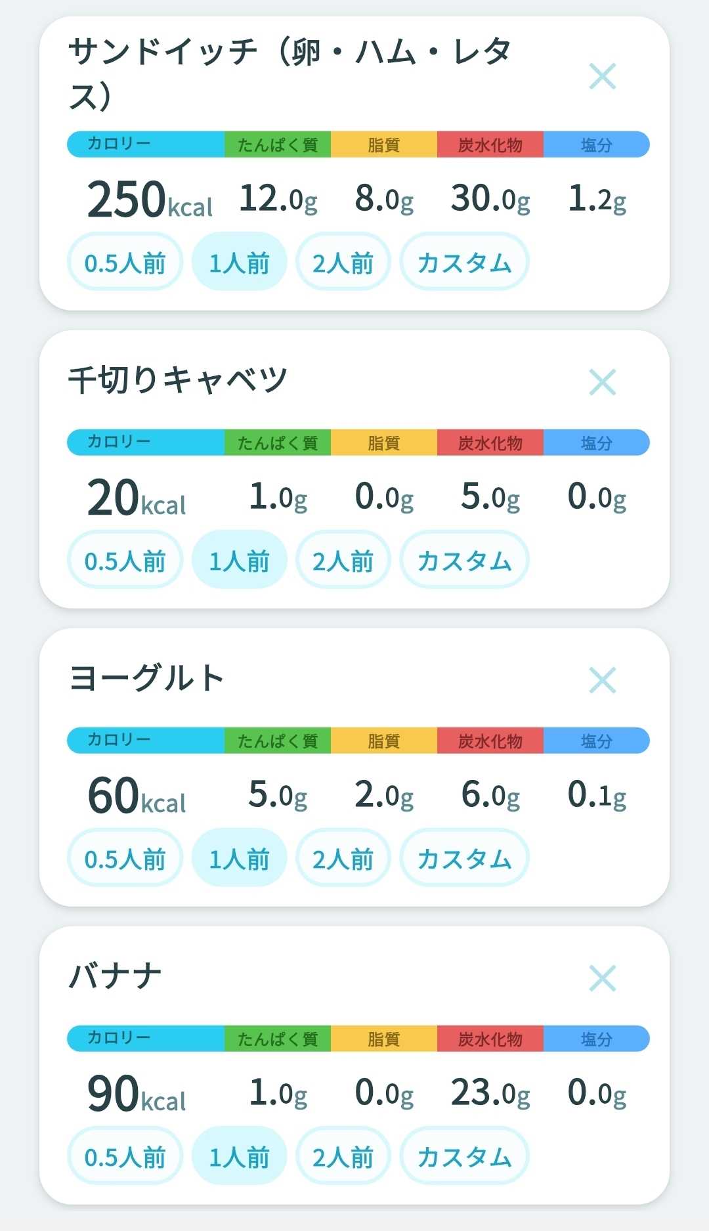Remove the 千切りキャベツ item with X icon
This screenshot has width=709, height=1231.
click(x=602, y=382)
